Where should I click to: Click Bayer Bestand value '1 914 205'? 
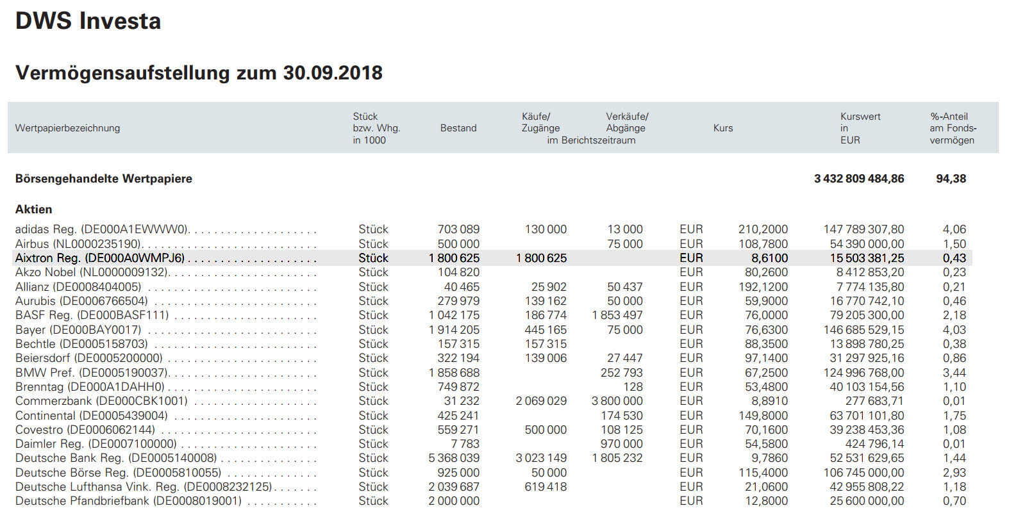pyautogui.click(x=454, y=330)
